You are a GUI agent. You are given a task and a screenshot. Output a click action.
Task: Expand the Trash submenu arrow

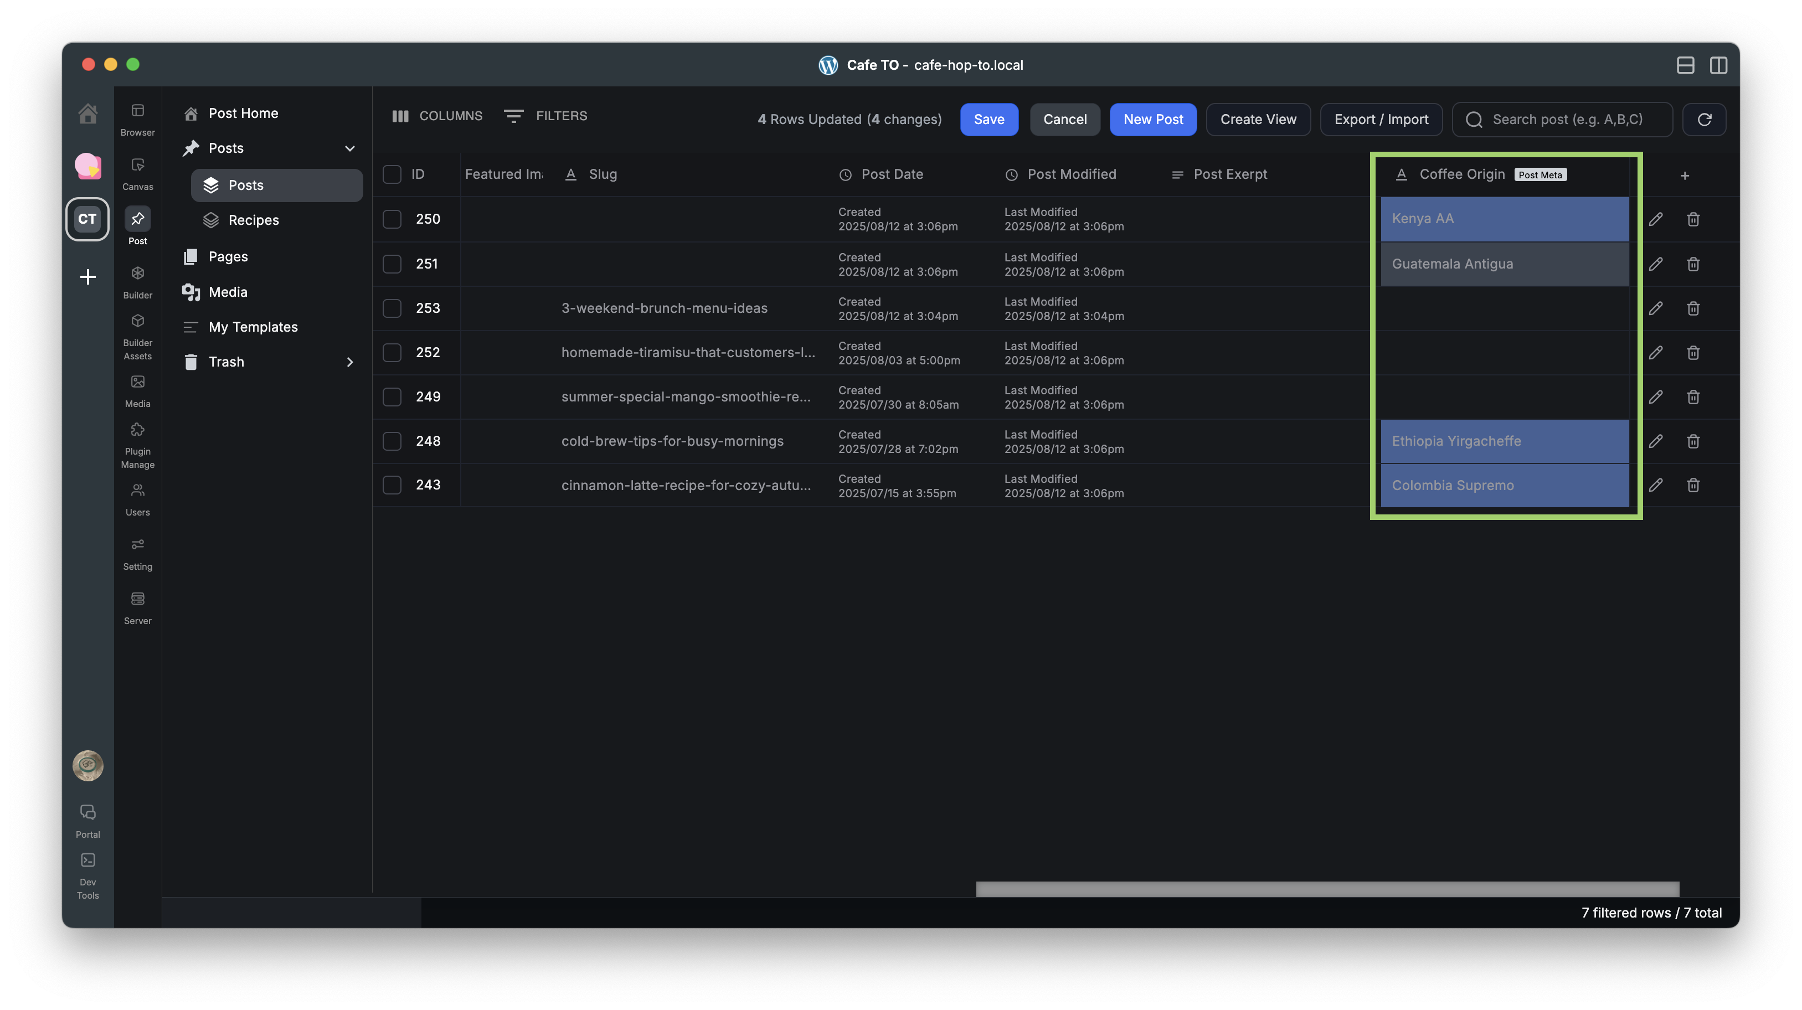pos(350,362)
